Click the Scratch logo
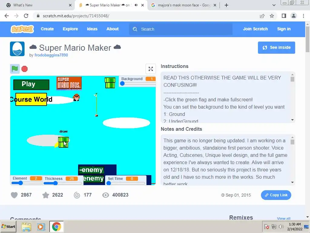This screenshot has width=310, height=233. (22, 29)
